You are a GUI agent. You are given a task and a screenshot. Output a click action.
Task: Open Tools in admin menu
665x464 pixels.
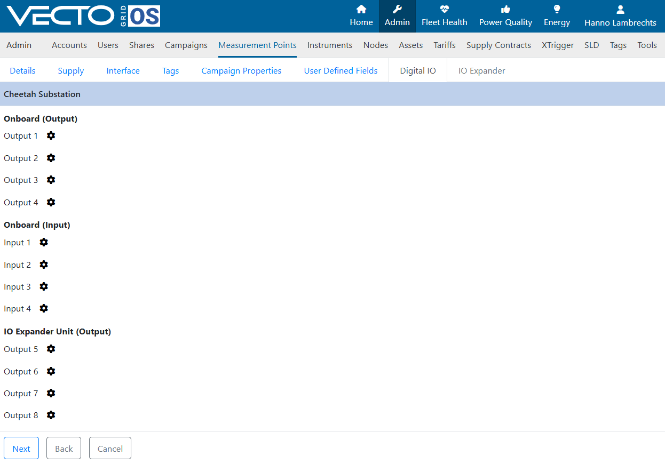[647, 45]
